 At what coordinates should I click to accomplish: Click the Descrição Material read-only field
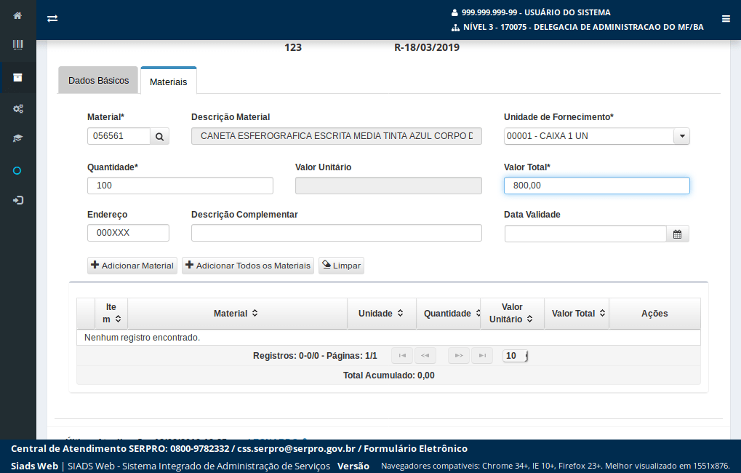point(337,136)
